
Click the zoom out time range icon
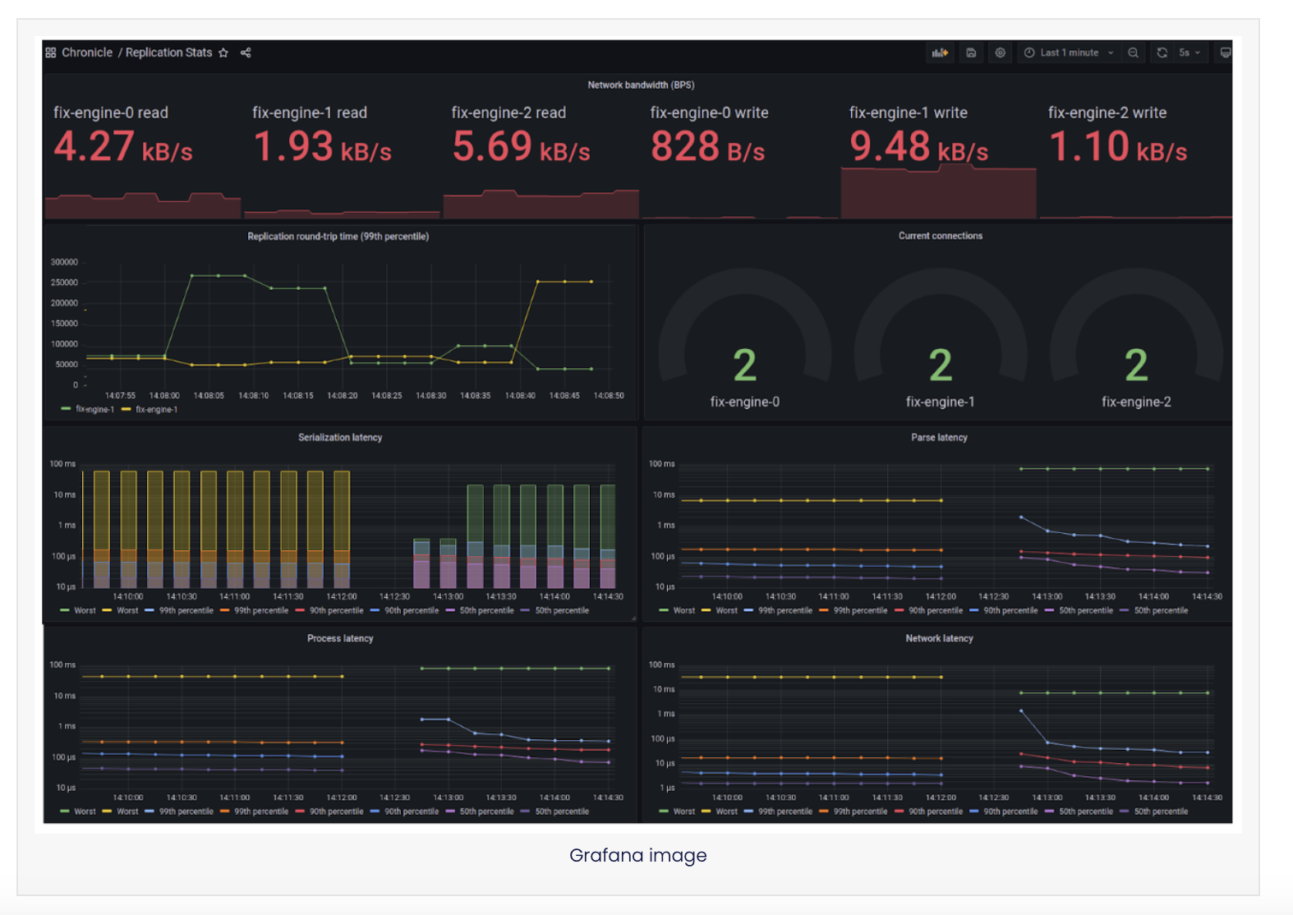[1133, 53]
